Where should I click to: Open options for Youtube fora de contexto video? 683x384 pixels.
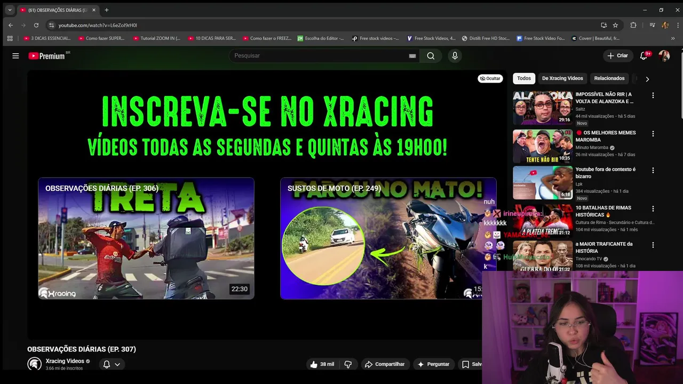point(653,171)
